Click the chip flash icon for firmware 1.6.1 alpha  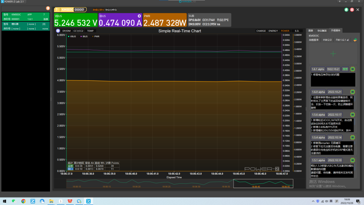[353, 69]
